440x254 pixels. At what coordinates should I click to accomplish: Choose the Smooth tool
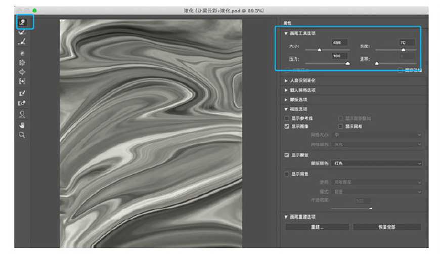click(x=22, y=43)
